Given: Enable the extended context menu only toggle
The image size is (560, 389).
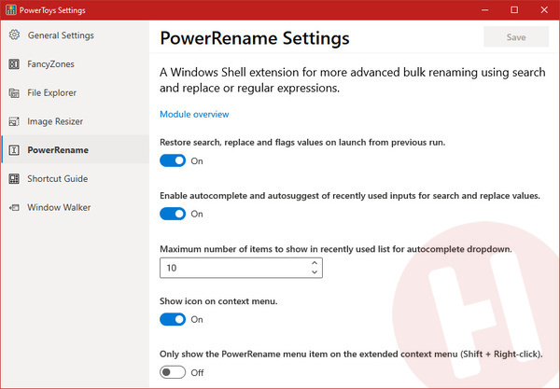Looking at the screenshot, I should click(x=173, y=372).
